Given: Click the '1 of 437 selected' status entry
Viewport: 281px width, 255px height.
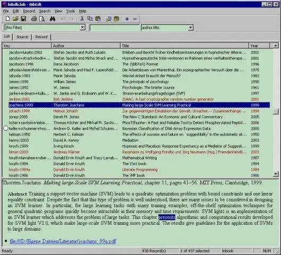Looking at the screenshot, I should pos(200,251).
